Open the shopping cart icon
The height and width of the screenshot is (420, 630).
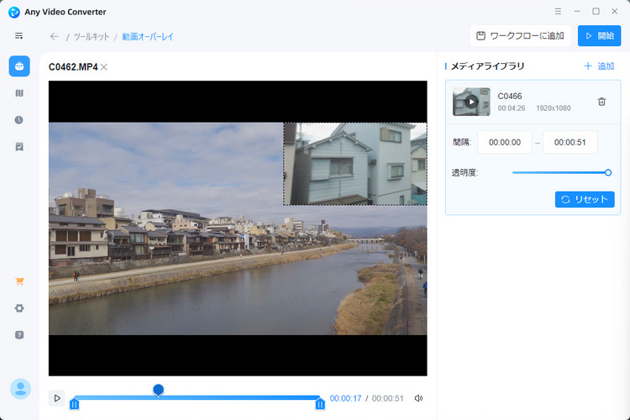coord(19,281)
